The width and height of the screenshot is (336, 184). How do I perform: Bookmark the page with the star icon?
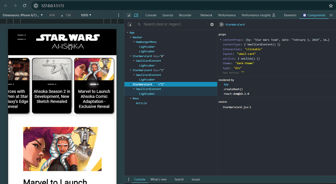pos(331,6)
